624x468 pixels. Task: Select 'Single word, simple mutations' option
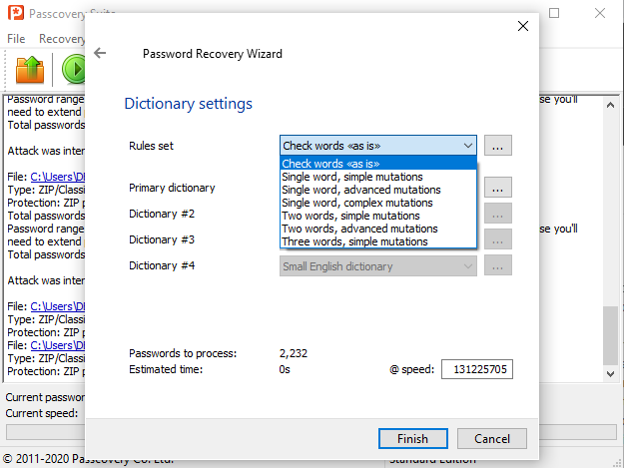pos(378,177)
